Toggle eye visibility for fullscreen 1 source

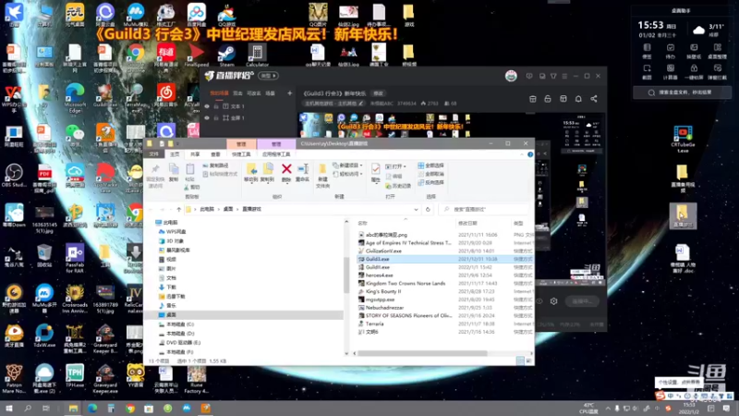206,118
